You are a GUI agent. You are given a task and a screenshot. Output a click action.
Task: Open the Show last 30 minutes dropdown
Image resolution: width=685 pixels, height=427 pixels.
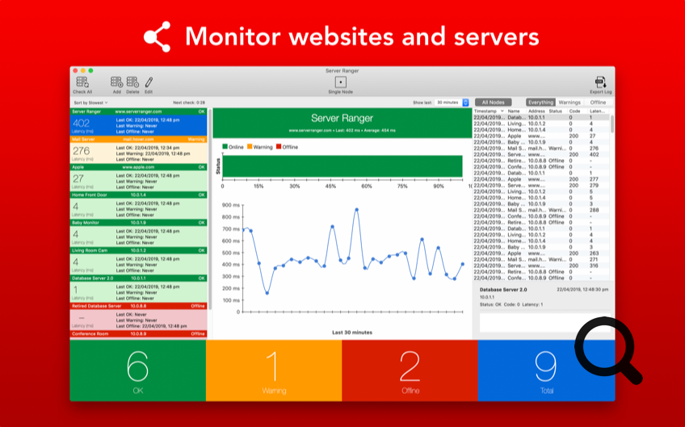451,103
